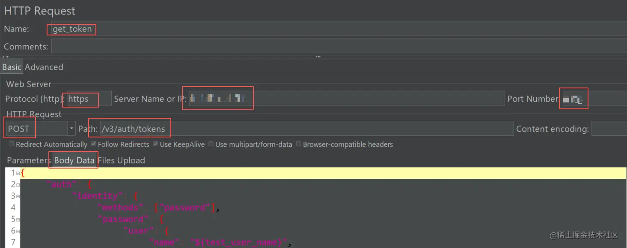
Task: Enable Redirect Automatically checkbox
Action: [x=11, y=144]
